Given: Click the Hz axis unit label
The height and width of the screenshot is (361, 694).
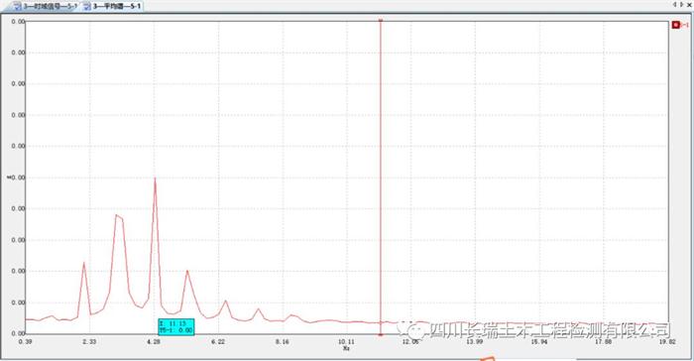Looking at the screenshot, I should click(x=346, y=348).
